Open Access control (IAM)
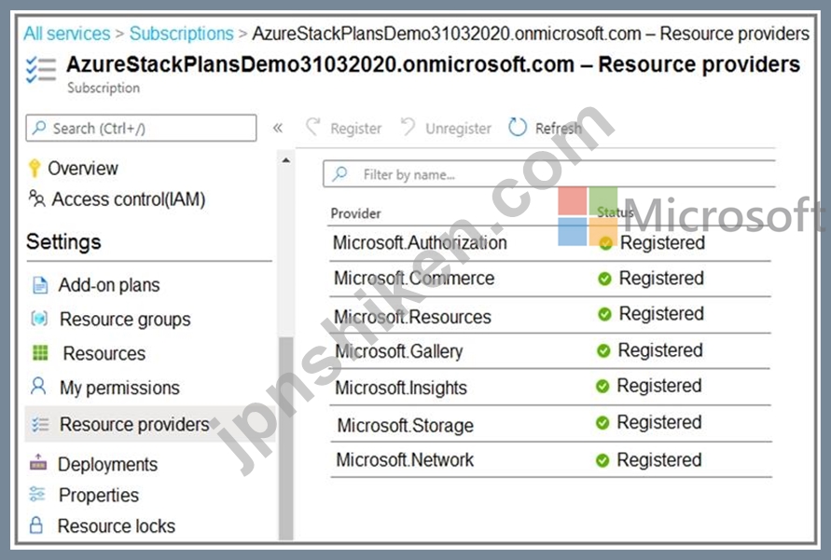The image size is (831, 560). click(129, 199)
